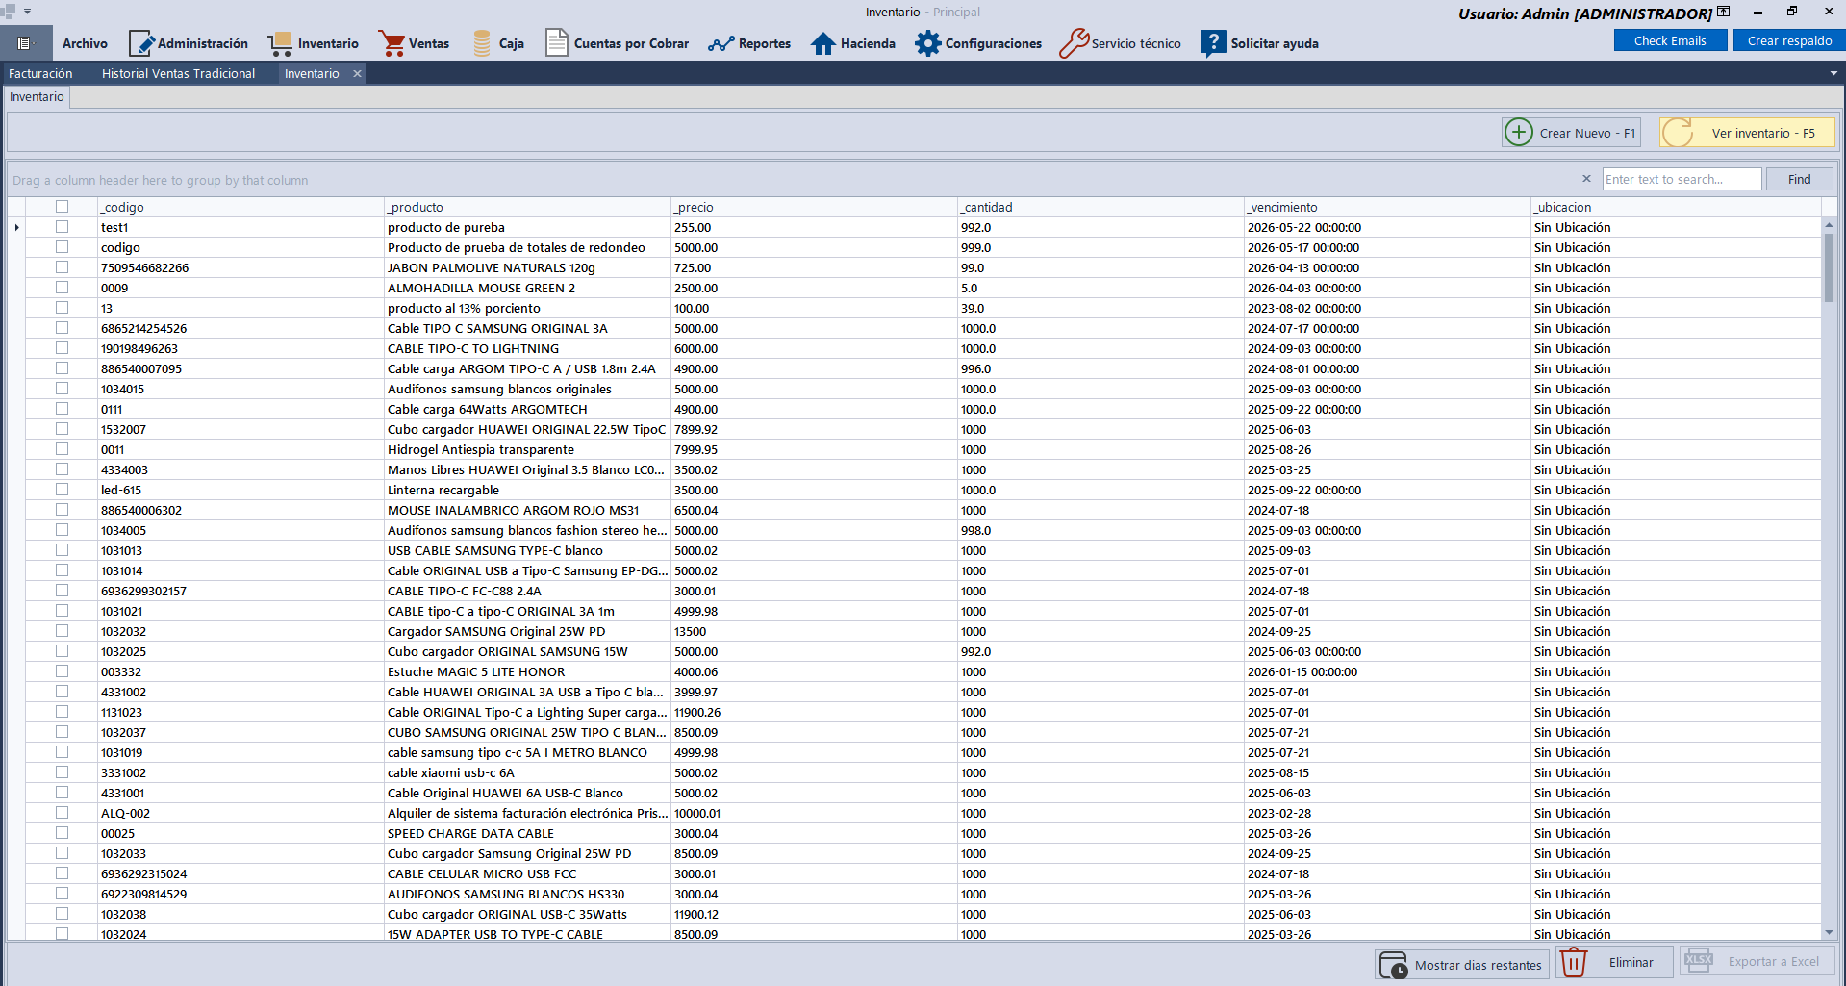Sort by the _cantidad column header
Viewport: 1846px width, 986px height.
pyautogui.click(x=1100, y=207)
